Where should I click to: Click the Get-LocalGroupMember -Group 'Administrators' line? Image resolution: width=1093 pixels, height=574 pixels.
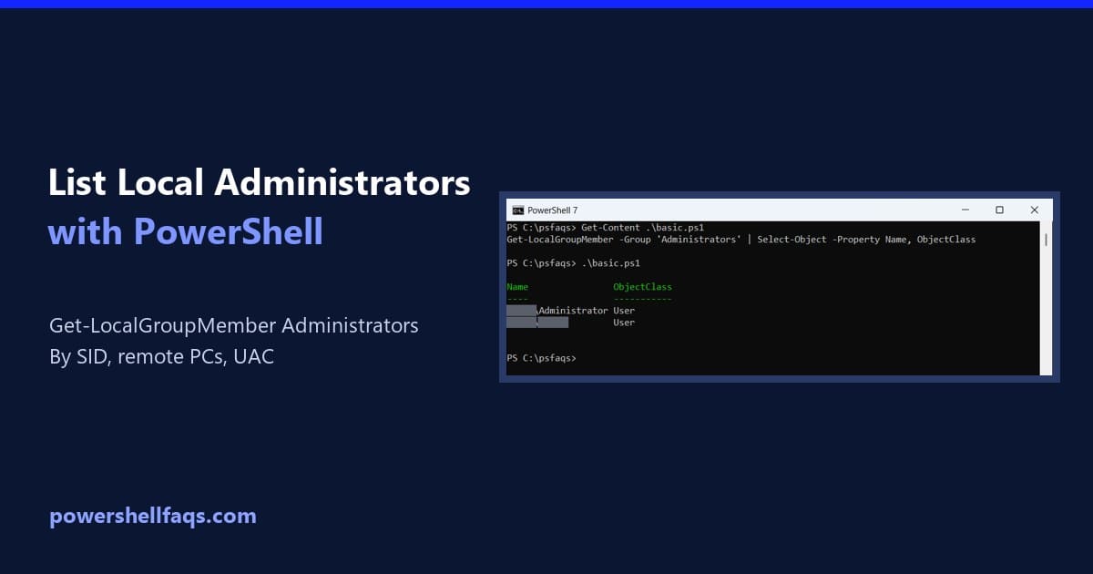tap(741, 240)
